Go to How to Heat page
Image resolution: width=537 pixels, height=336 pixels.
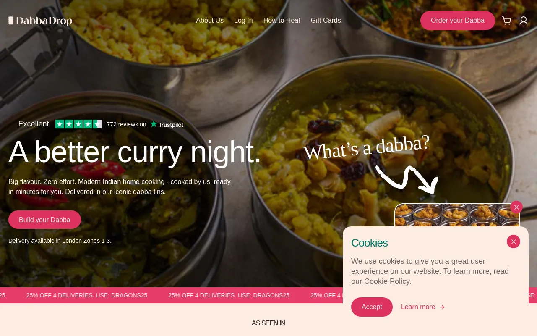[x=282, y=21]
